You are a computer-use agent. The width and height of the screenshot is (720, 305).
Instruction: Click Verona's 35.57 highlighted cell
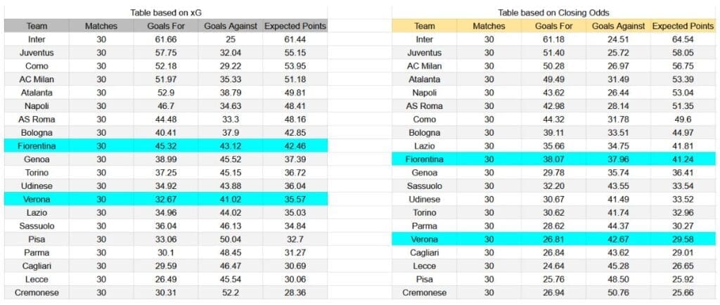click(x=295, y=199)
